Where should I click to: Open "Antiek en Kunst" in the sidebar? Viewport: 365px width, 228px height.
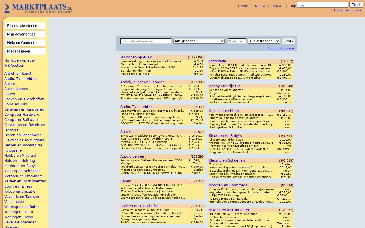click(18, 74)
